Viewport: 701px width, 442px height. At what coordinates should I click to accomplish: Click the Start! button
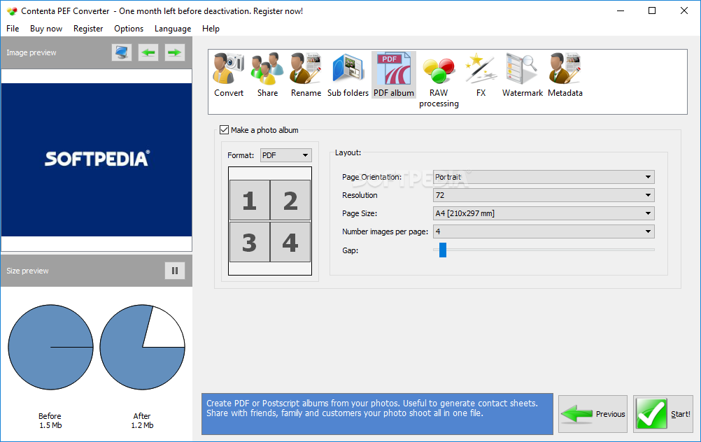pyautogui.click(x=663, y=414)
